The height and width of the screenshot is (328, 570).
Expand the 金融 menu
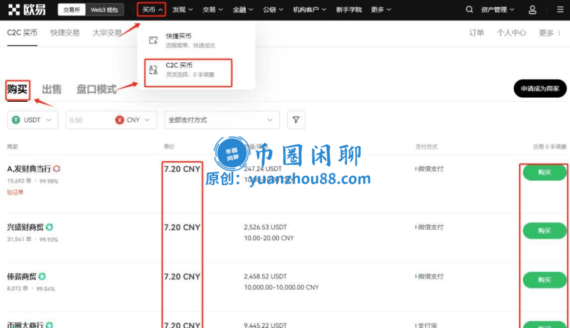243,10
